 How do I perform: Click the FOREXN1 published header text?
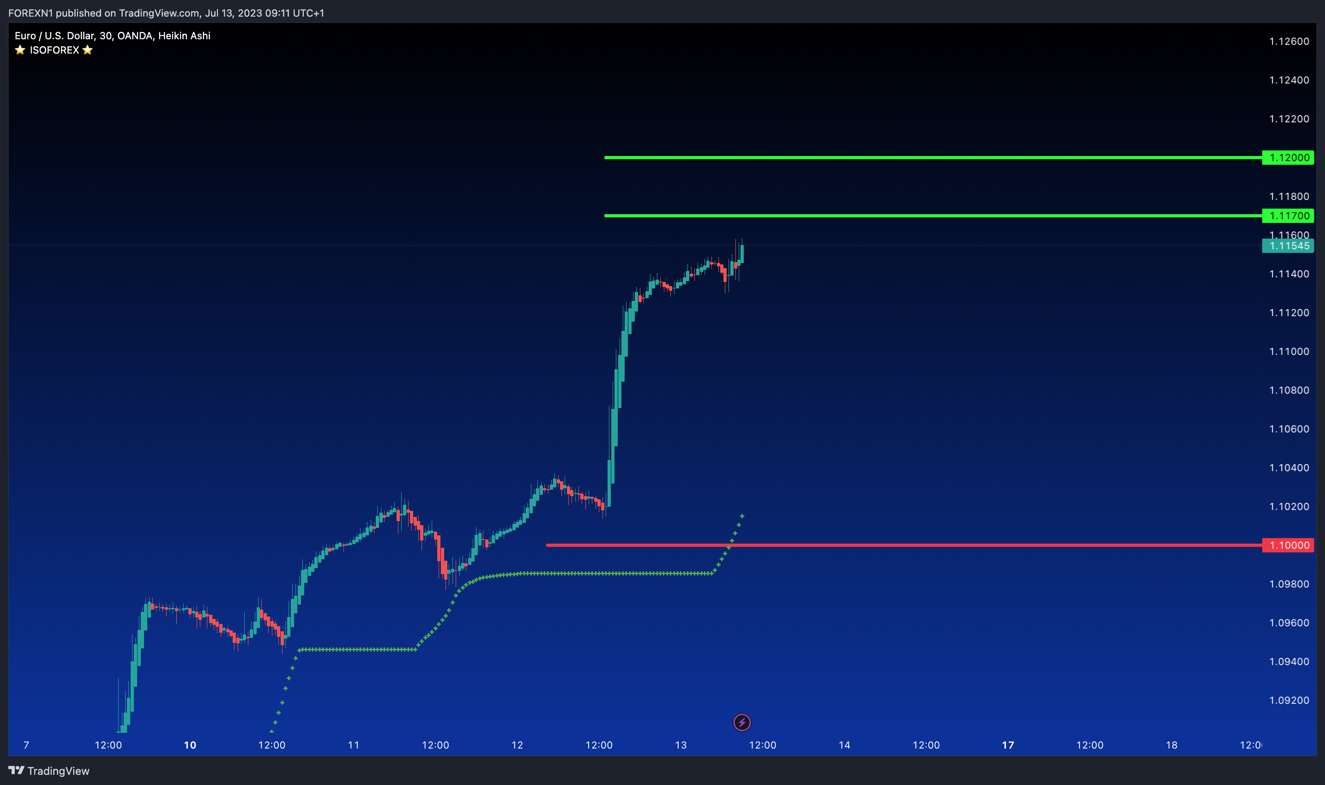point(166,13)
